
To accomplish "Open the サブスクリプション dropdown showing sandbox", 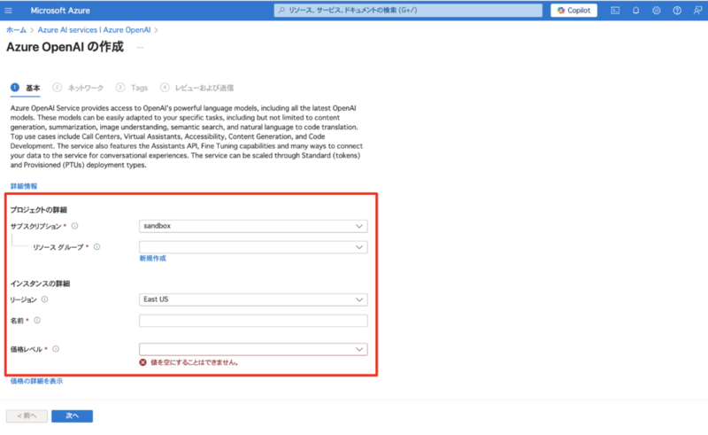I will 253,226.
